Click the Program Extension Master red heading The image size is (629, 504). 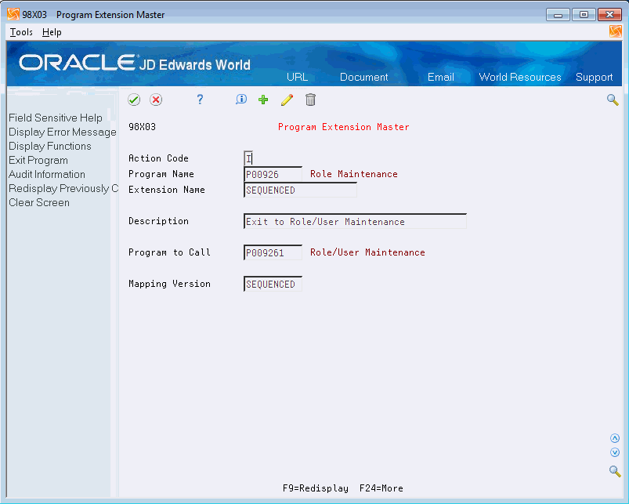pyautogui.click(x=343, y=127)
